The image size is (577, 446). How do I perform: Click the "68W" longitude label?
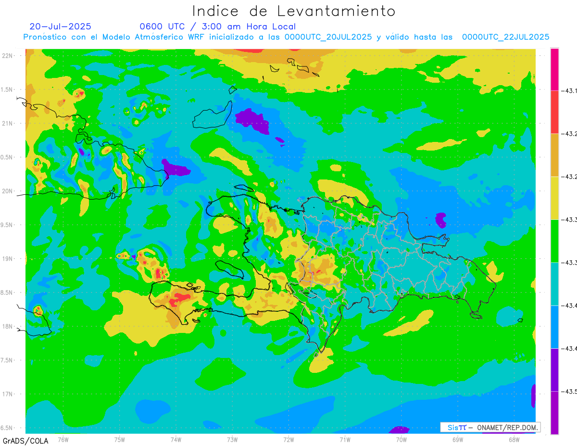coord(514,439)
